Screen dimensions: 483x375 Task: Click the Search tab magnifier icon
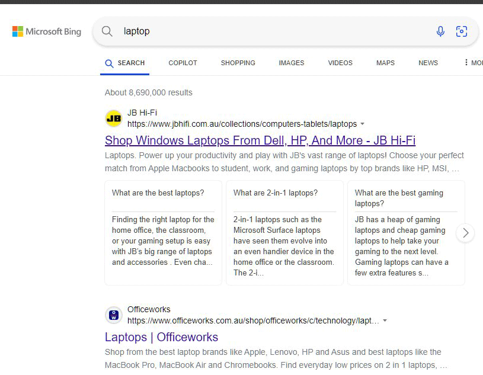coord(109,63)
